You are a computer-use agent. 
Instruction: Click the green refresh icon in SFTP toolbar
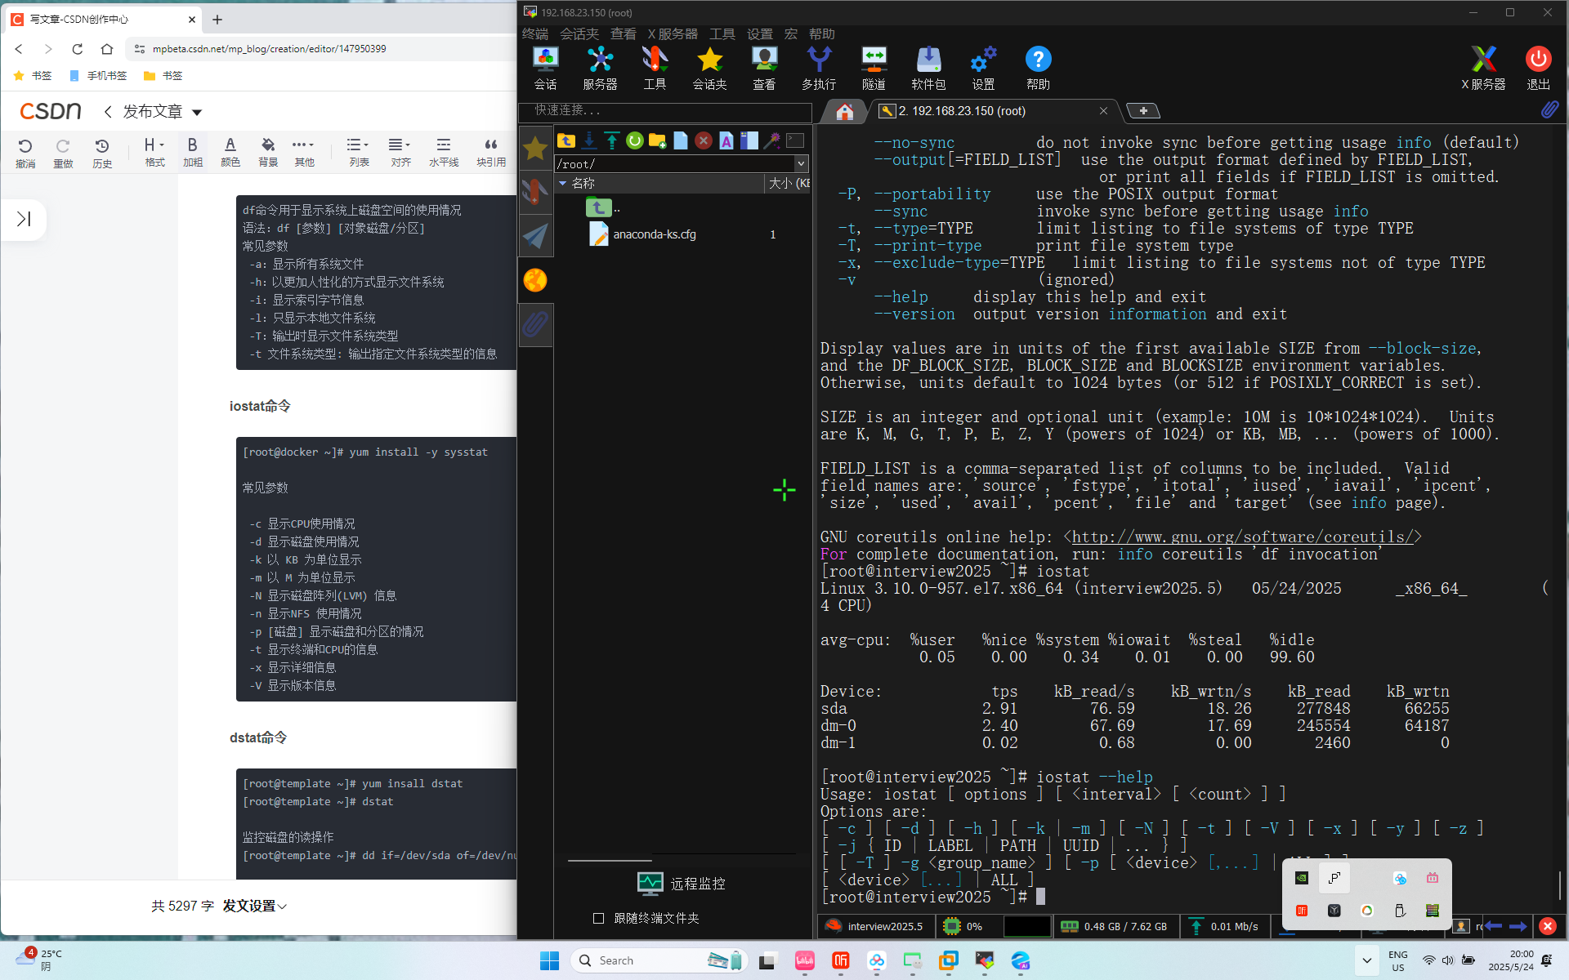[x=634, y=140]
